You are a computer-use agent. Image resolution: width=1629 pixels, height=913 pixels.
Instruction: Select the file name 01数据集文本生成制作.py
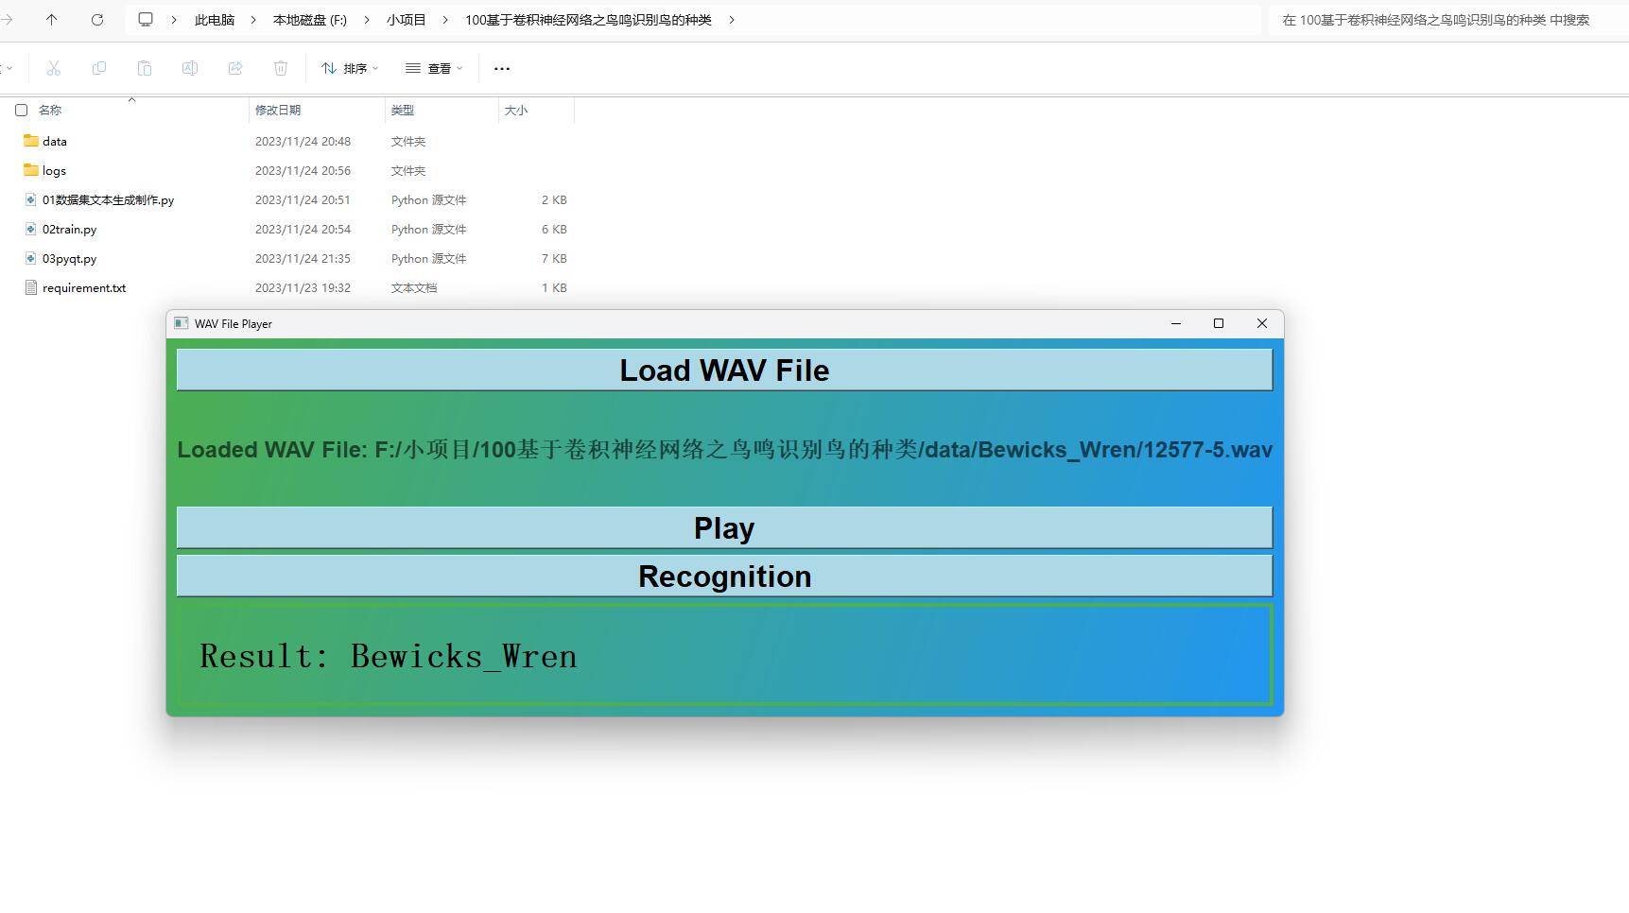(108, 199)
